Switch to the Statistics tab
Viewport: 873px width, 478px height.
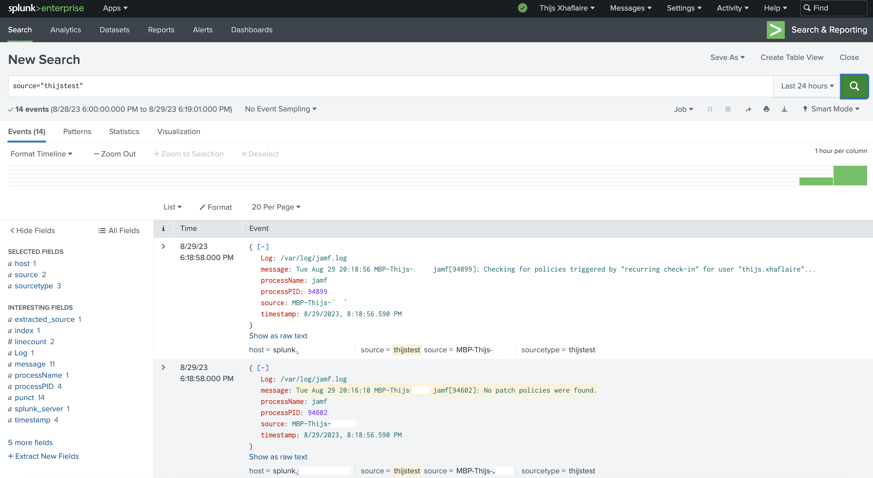pyautogui.click(x=124, y=131)
